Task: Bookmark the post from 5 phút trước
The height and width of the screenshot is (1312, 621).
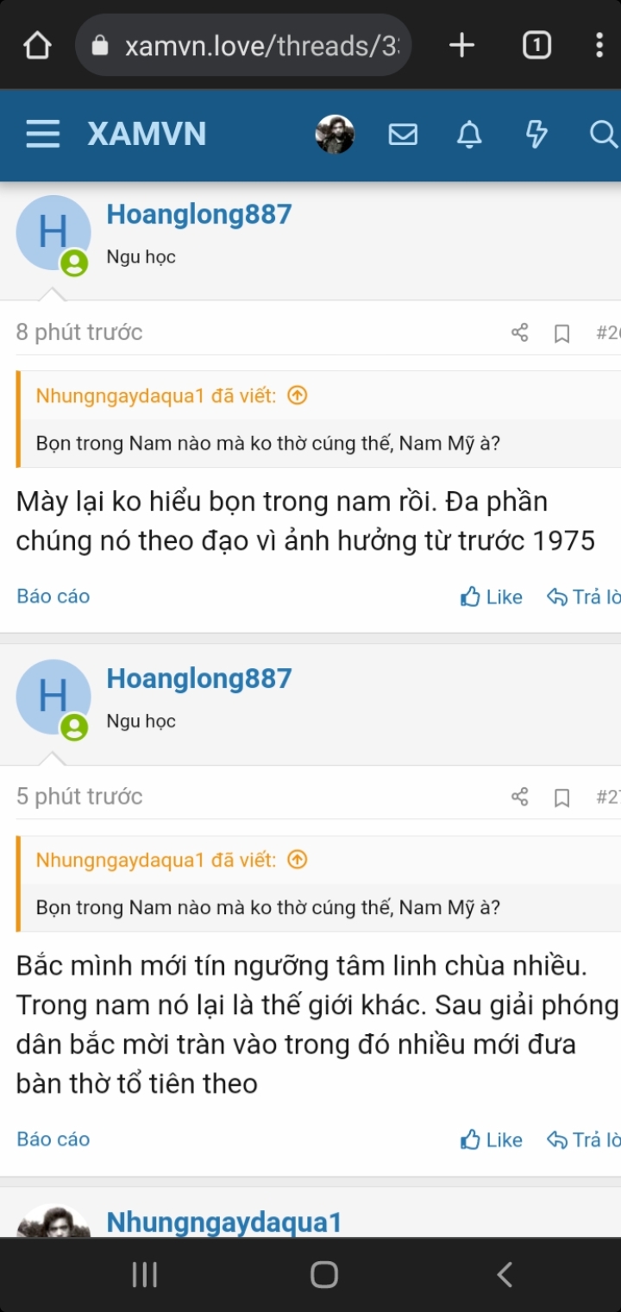Action: [561, 798]
